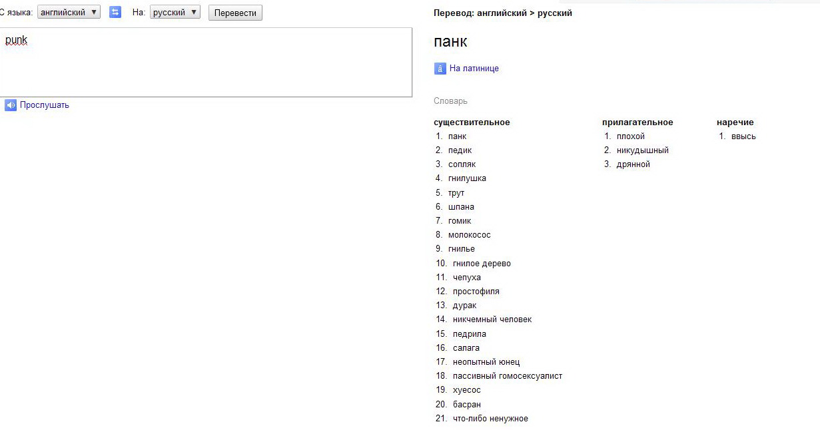Click adjective entry "дрянной"
This screenshot has width=820, height=430.
[x=633, y=164]
